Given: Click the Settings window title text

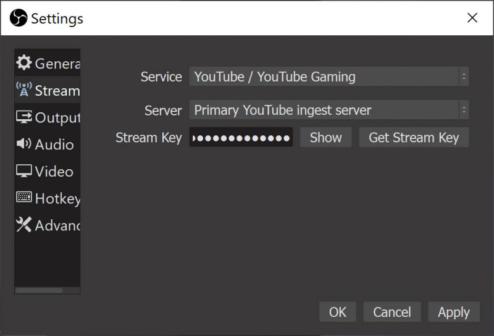Looking at the screenshot, I should (x=57, y=19).
